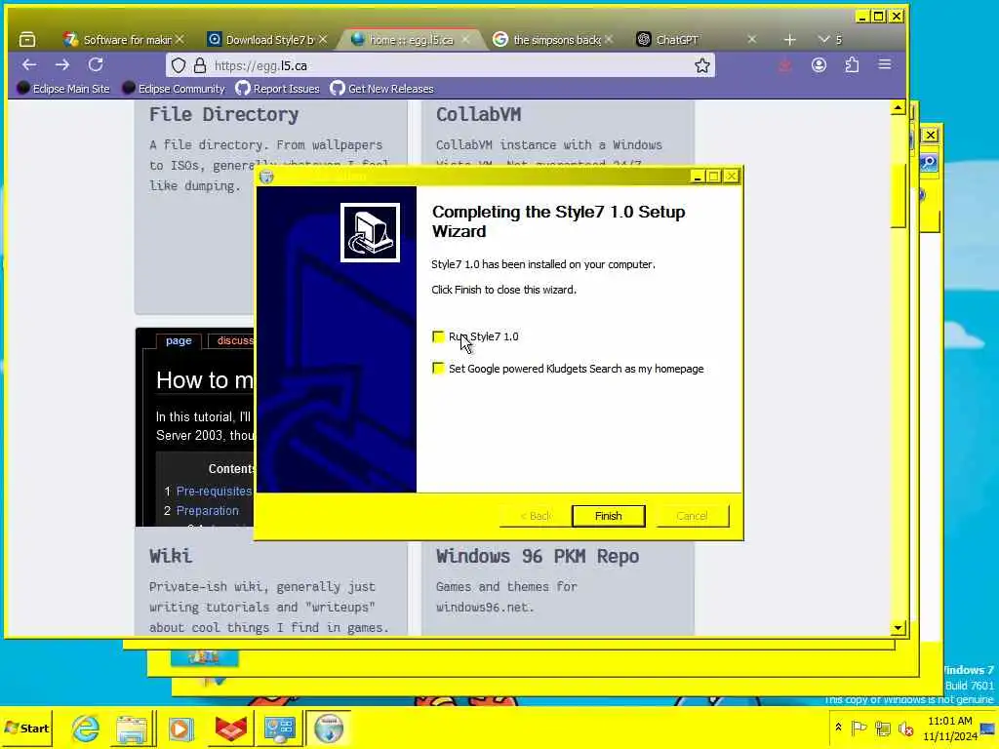Open the Wiki card heading
999x749 pixels.
(171, 556)
